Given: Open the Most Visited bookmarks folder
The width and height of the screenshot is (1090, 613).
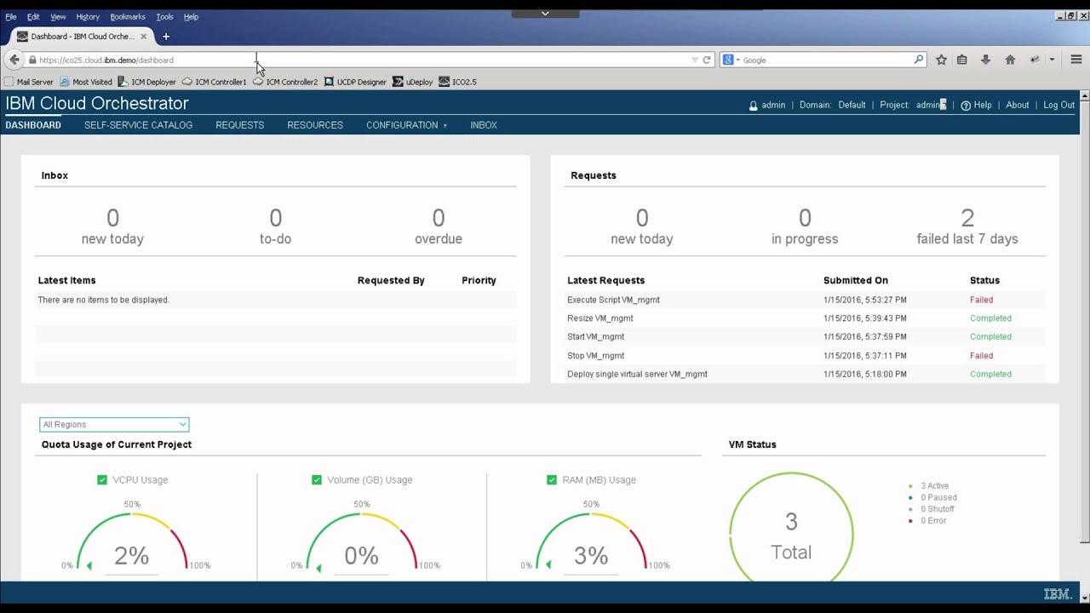Looking at the screenshot, I should tap(86, 82).
